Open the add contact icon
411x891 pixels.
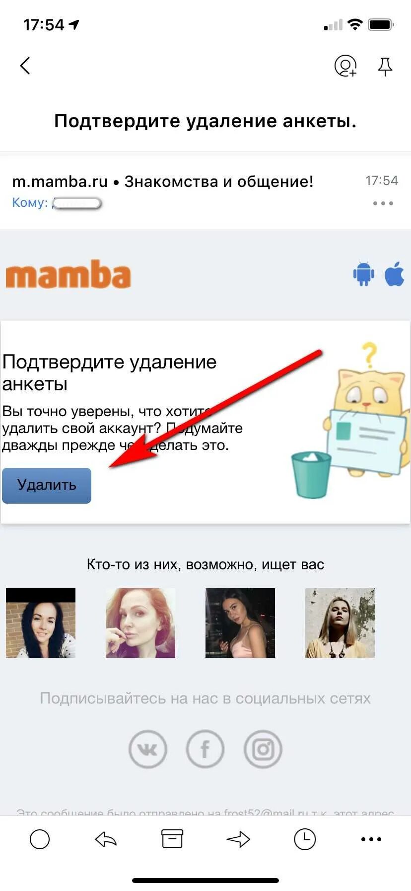(x=345, y=66)
